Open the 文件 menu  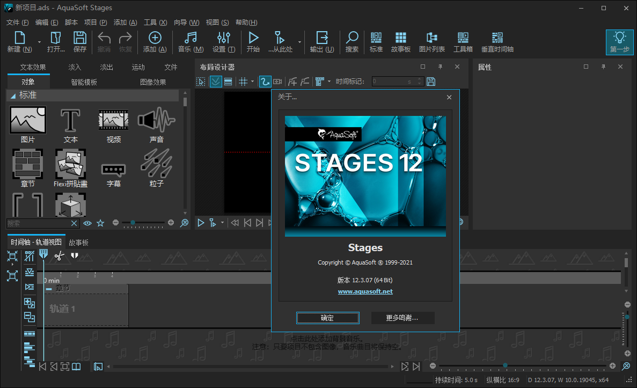coord(18,23)
